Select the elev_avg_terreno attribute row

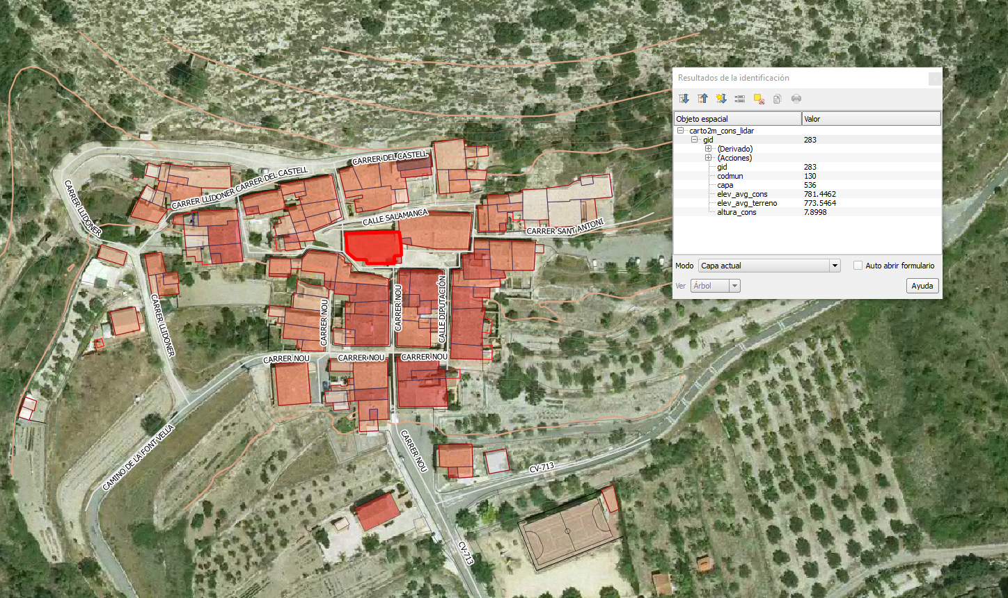(x=808, y=203)
